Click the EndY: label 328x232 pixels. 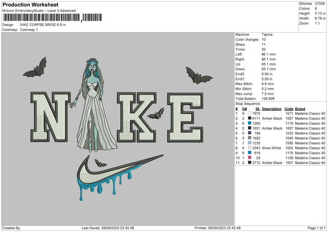pyautogui.click(x=240, y=79)
